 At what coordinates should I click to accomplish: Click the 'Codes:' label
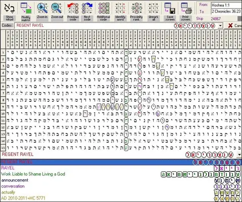pyautogui.click(x=8, y=26)
